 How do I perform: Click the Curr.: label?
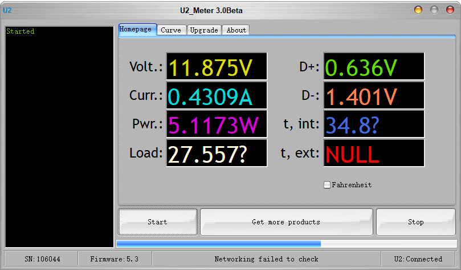click(146, 95)
